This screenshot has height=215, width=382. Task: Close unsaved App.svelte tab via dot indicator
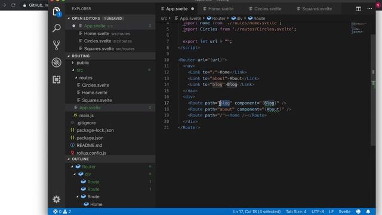click(x=192, y=9)
